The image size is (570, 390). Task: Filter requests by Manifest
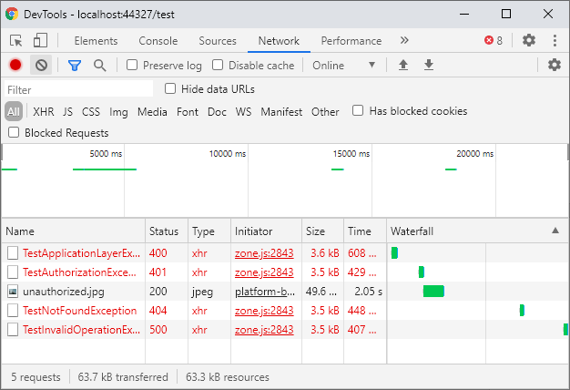point(281,112)
